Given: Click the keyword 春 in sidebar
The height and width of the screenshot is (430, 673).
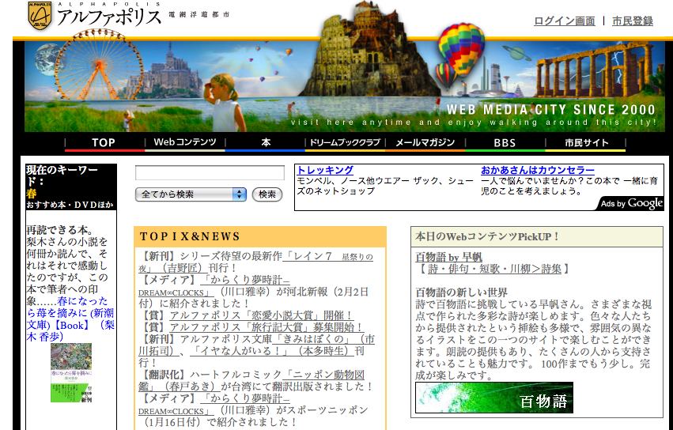Looking at the screenshot, I should click(x=32, y=194).
